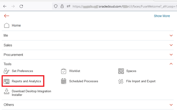Viewport: 177px width, 112px height.
Task: Expand the Sales section chevron
Action: 171,45
